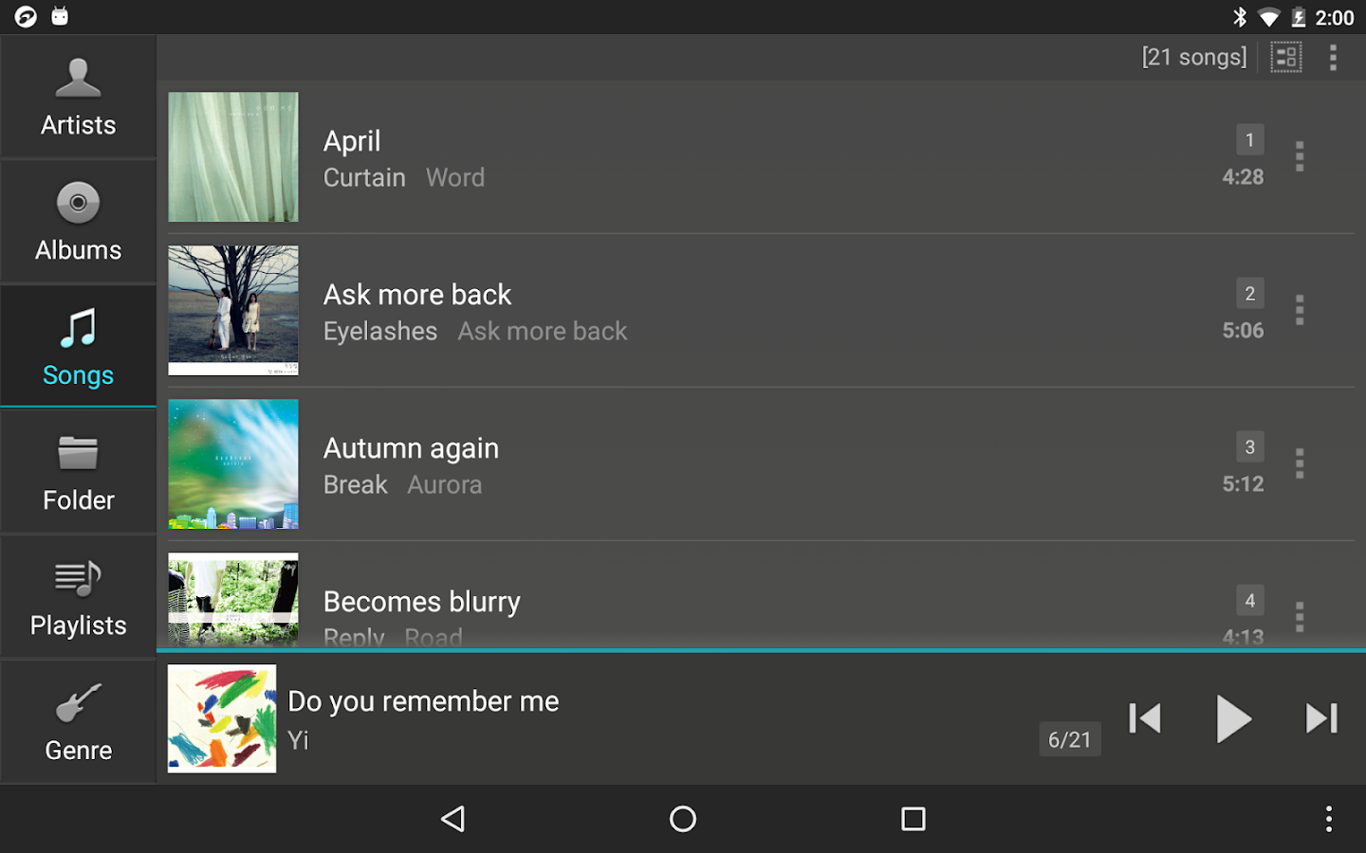Tap the artist name Curtain
This screenshot has width=1366, height=853.
[x=364, y=178]
